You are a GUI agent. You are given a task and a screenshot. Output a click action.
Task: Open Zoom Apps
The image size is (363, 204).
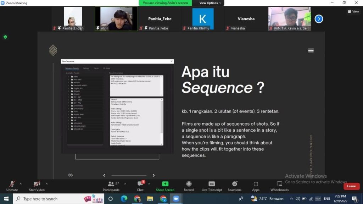point(256,186)
